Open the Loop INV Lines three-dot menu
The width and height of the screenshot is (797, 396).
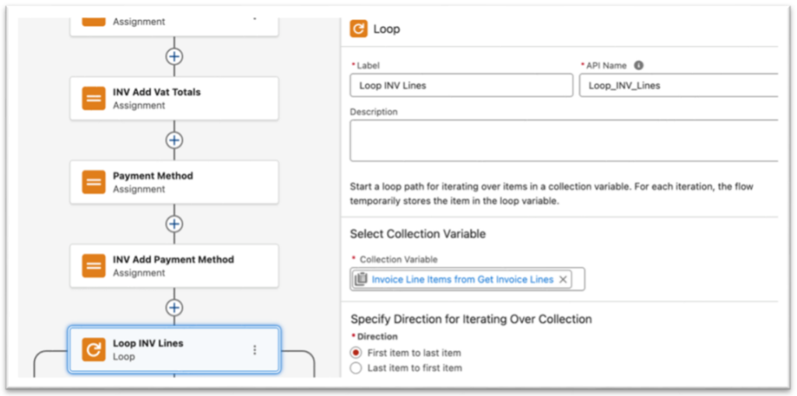(x=255, y=350)
